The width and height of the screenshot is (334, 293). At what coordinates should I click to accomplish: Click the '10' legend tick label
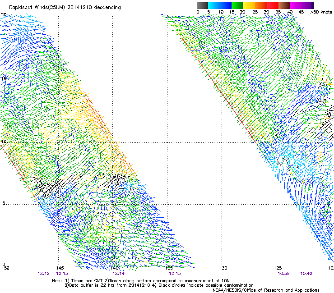[221, 12]
